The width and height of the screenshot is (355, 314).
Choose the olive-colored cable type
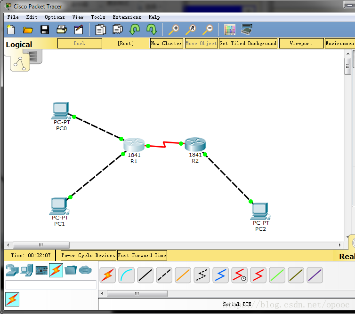pos(296,275)
